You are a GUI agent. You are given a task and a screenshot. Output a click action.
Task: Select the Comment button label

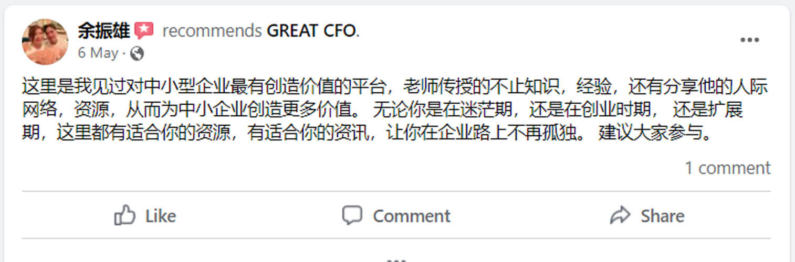(412, 216)
